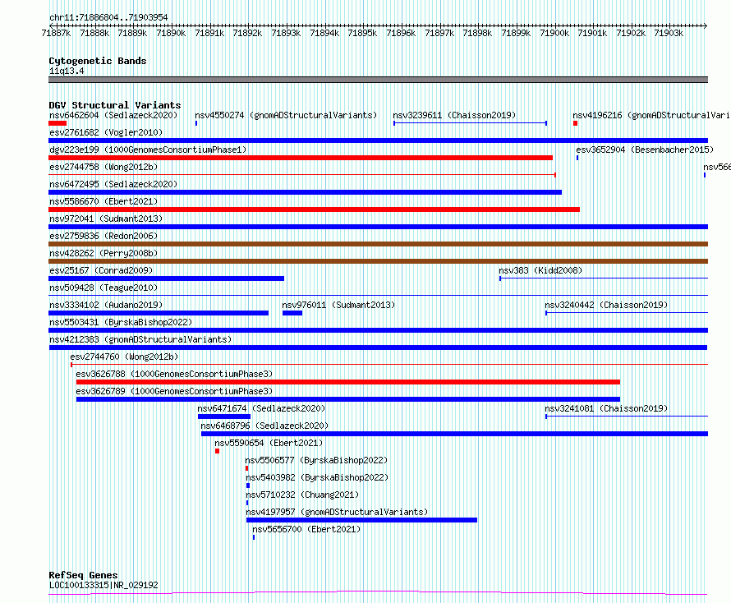Screen dimensions: 731x603
Task: Click the nsv6472495 blue variant bar
Action: pos(305,192)
